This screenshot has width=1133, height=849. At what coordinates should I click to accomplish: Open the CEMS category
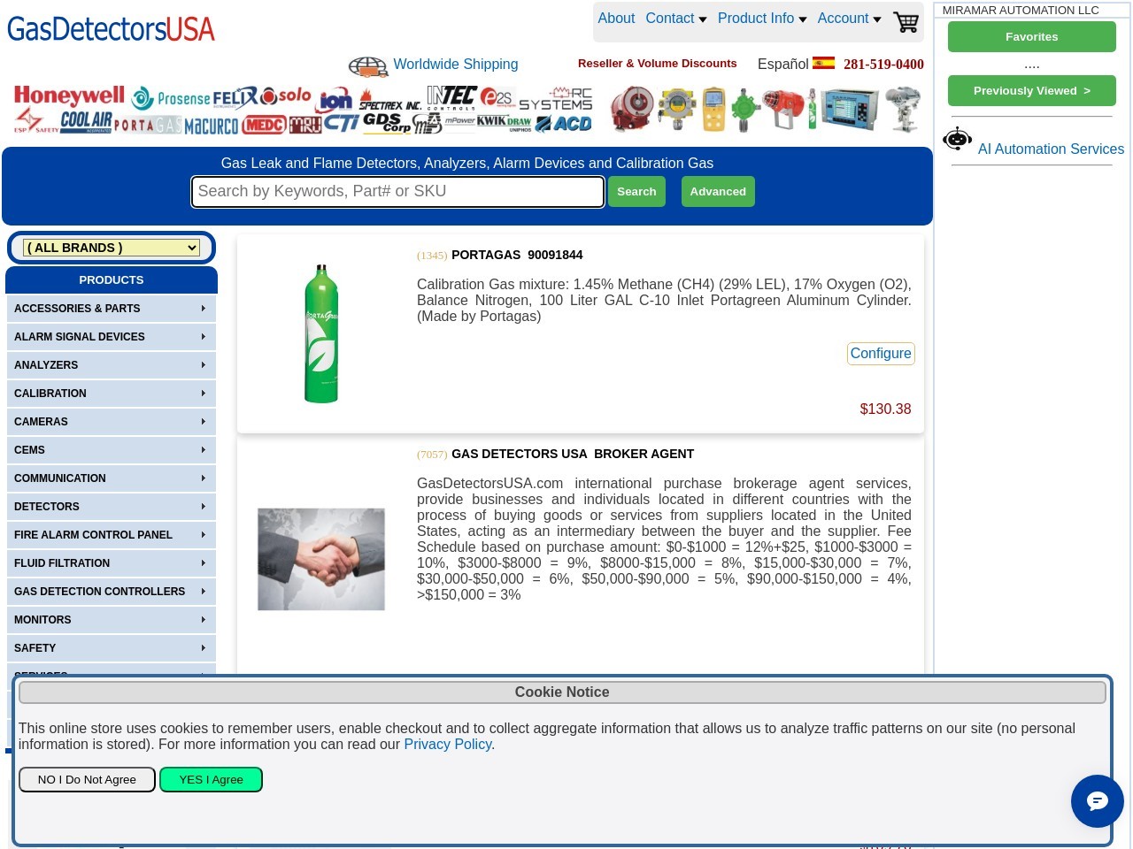(x=112, y=450)
